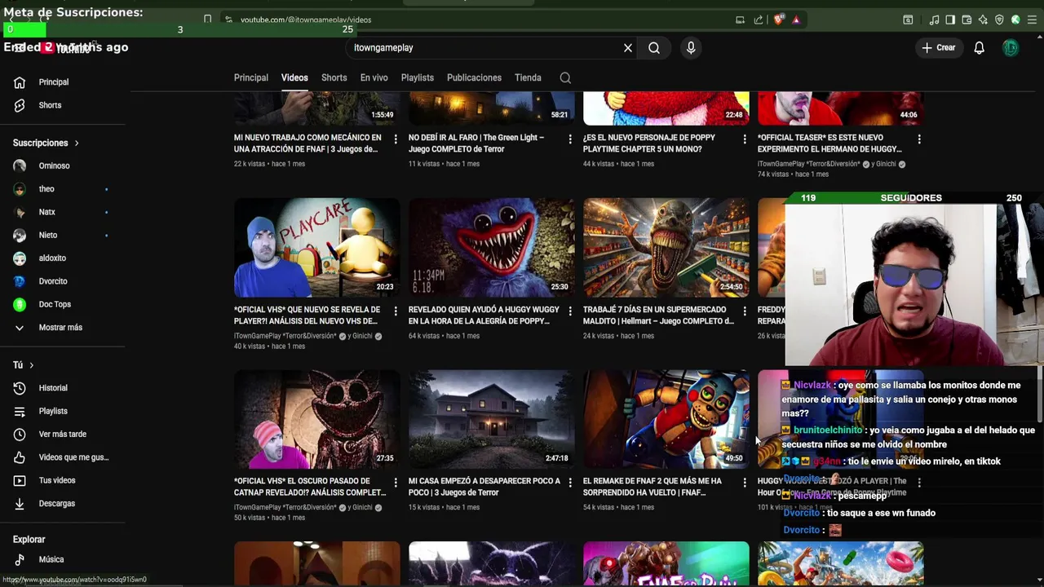Open Brave Wallet icon

point(967,20)
